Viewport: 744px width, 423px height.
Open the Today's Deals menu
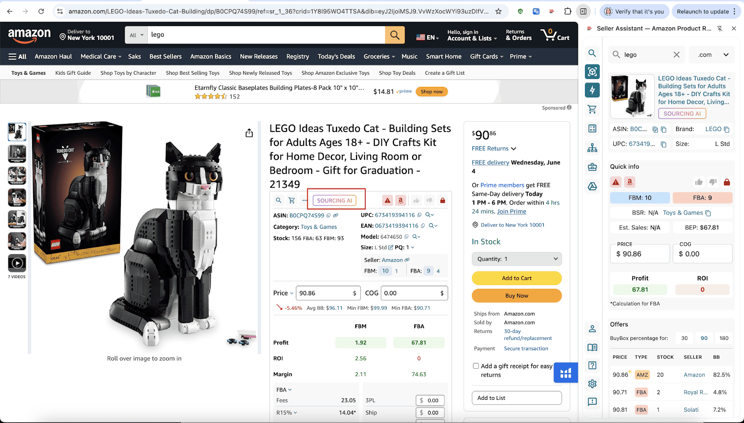click(336, 56)
